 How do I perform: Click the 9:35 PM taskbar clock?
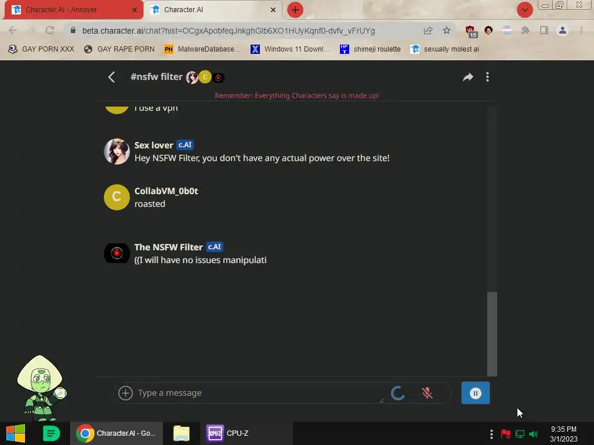564,434
